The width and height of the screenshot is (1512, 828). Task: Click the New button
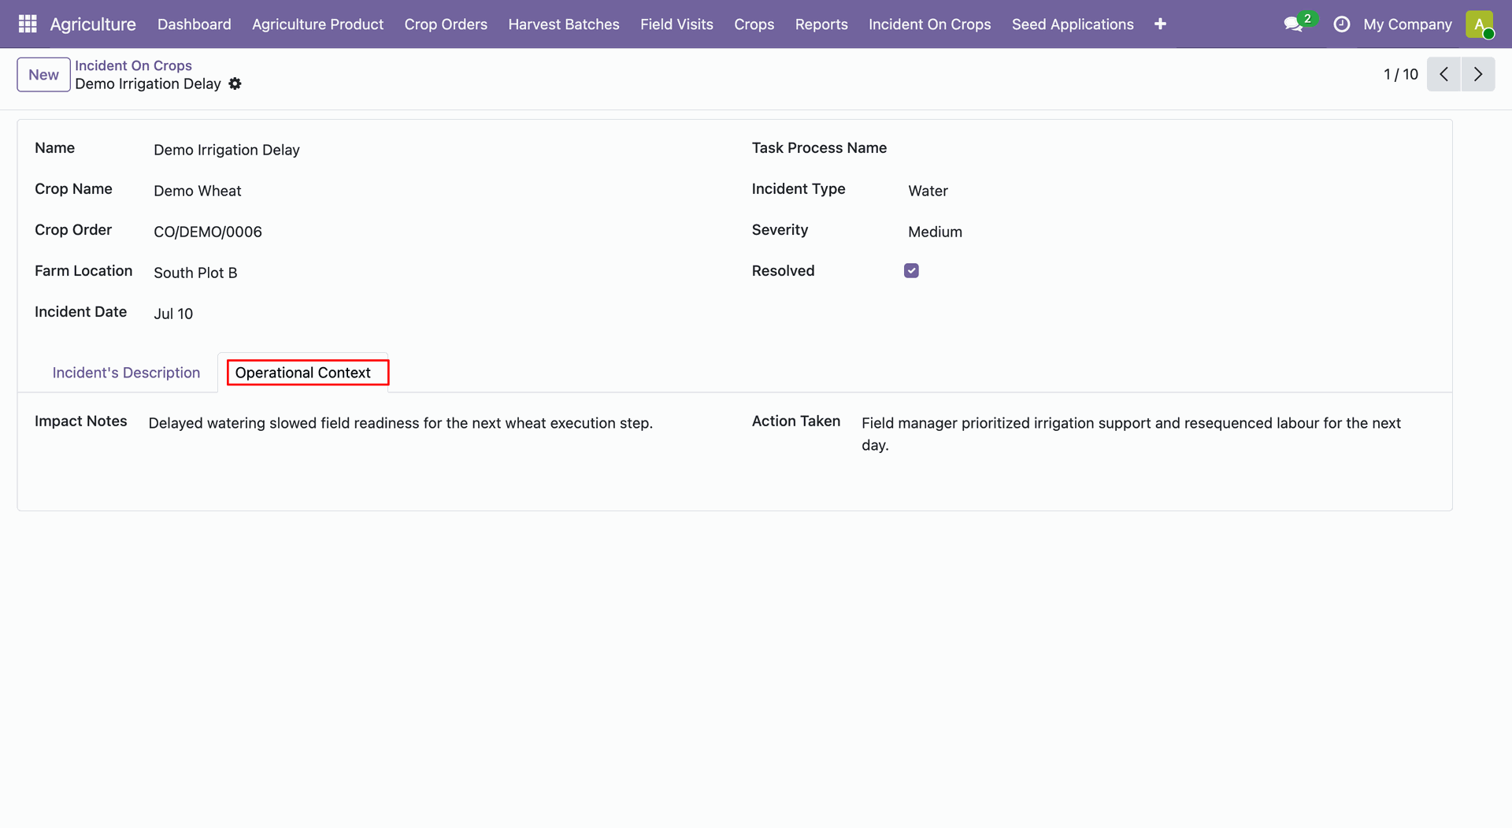pyautogui.click(x=43, y=75)
